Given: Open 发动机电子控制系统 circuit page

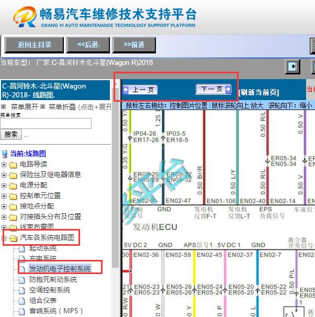Looking at the screenshot, I should [60, 269].
